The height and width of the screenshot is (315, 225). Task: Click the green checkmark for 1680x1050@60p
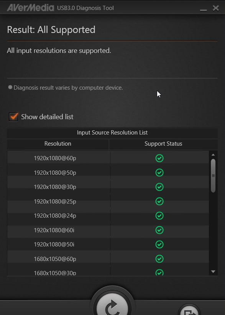point(159,259)
